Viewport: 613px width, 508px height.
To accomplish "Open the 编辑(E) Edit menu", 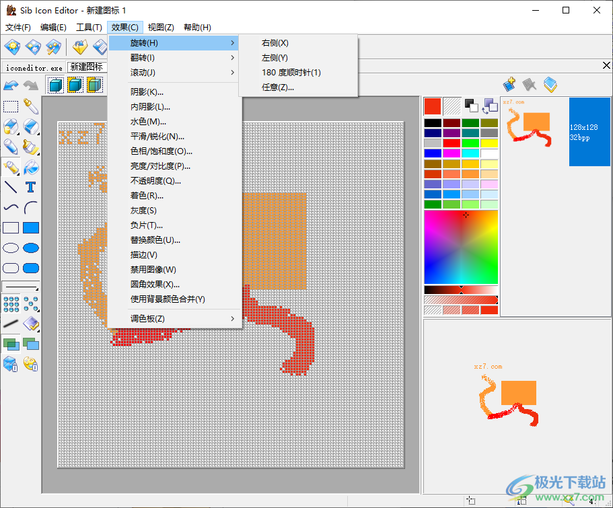I will tap(53, 28).
